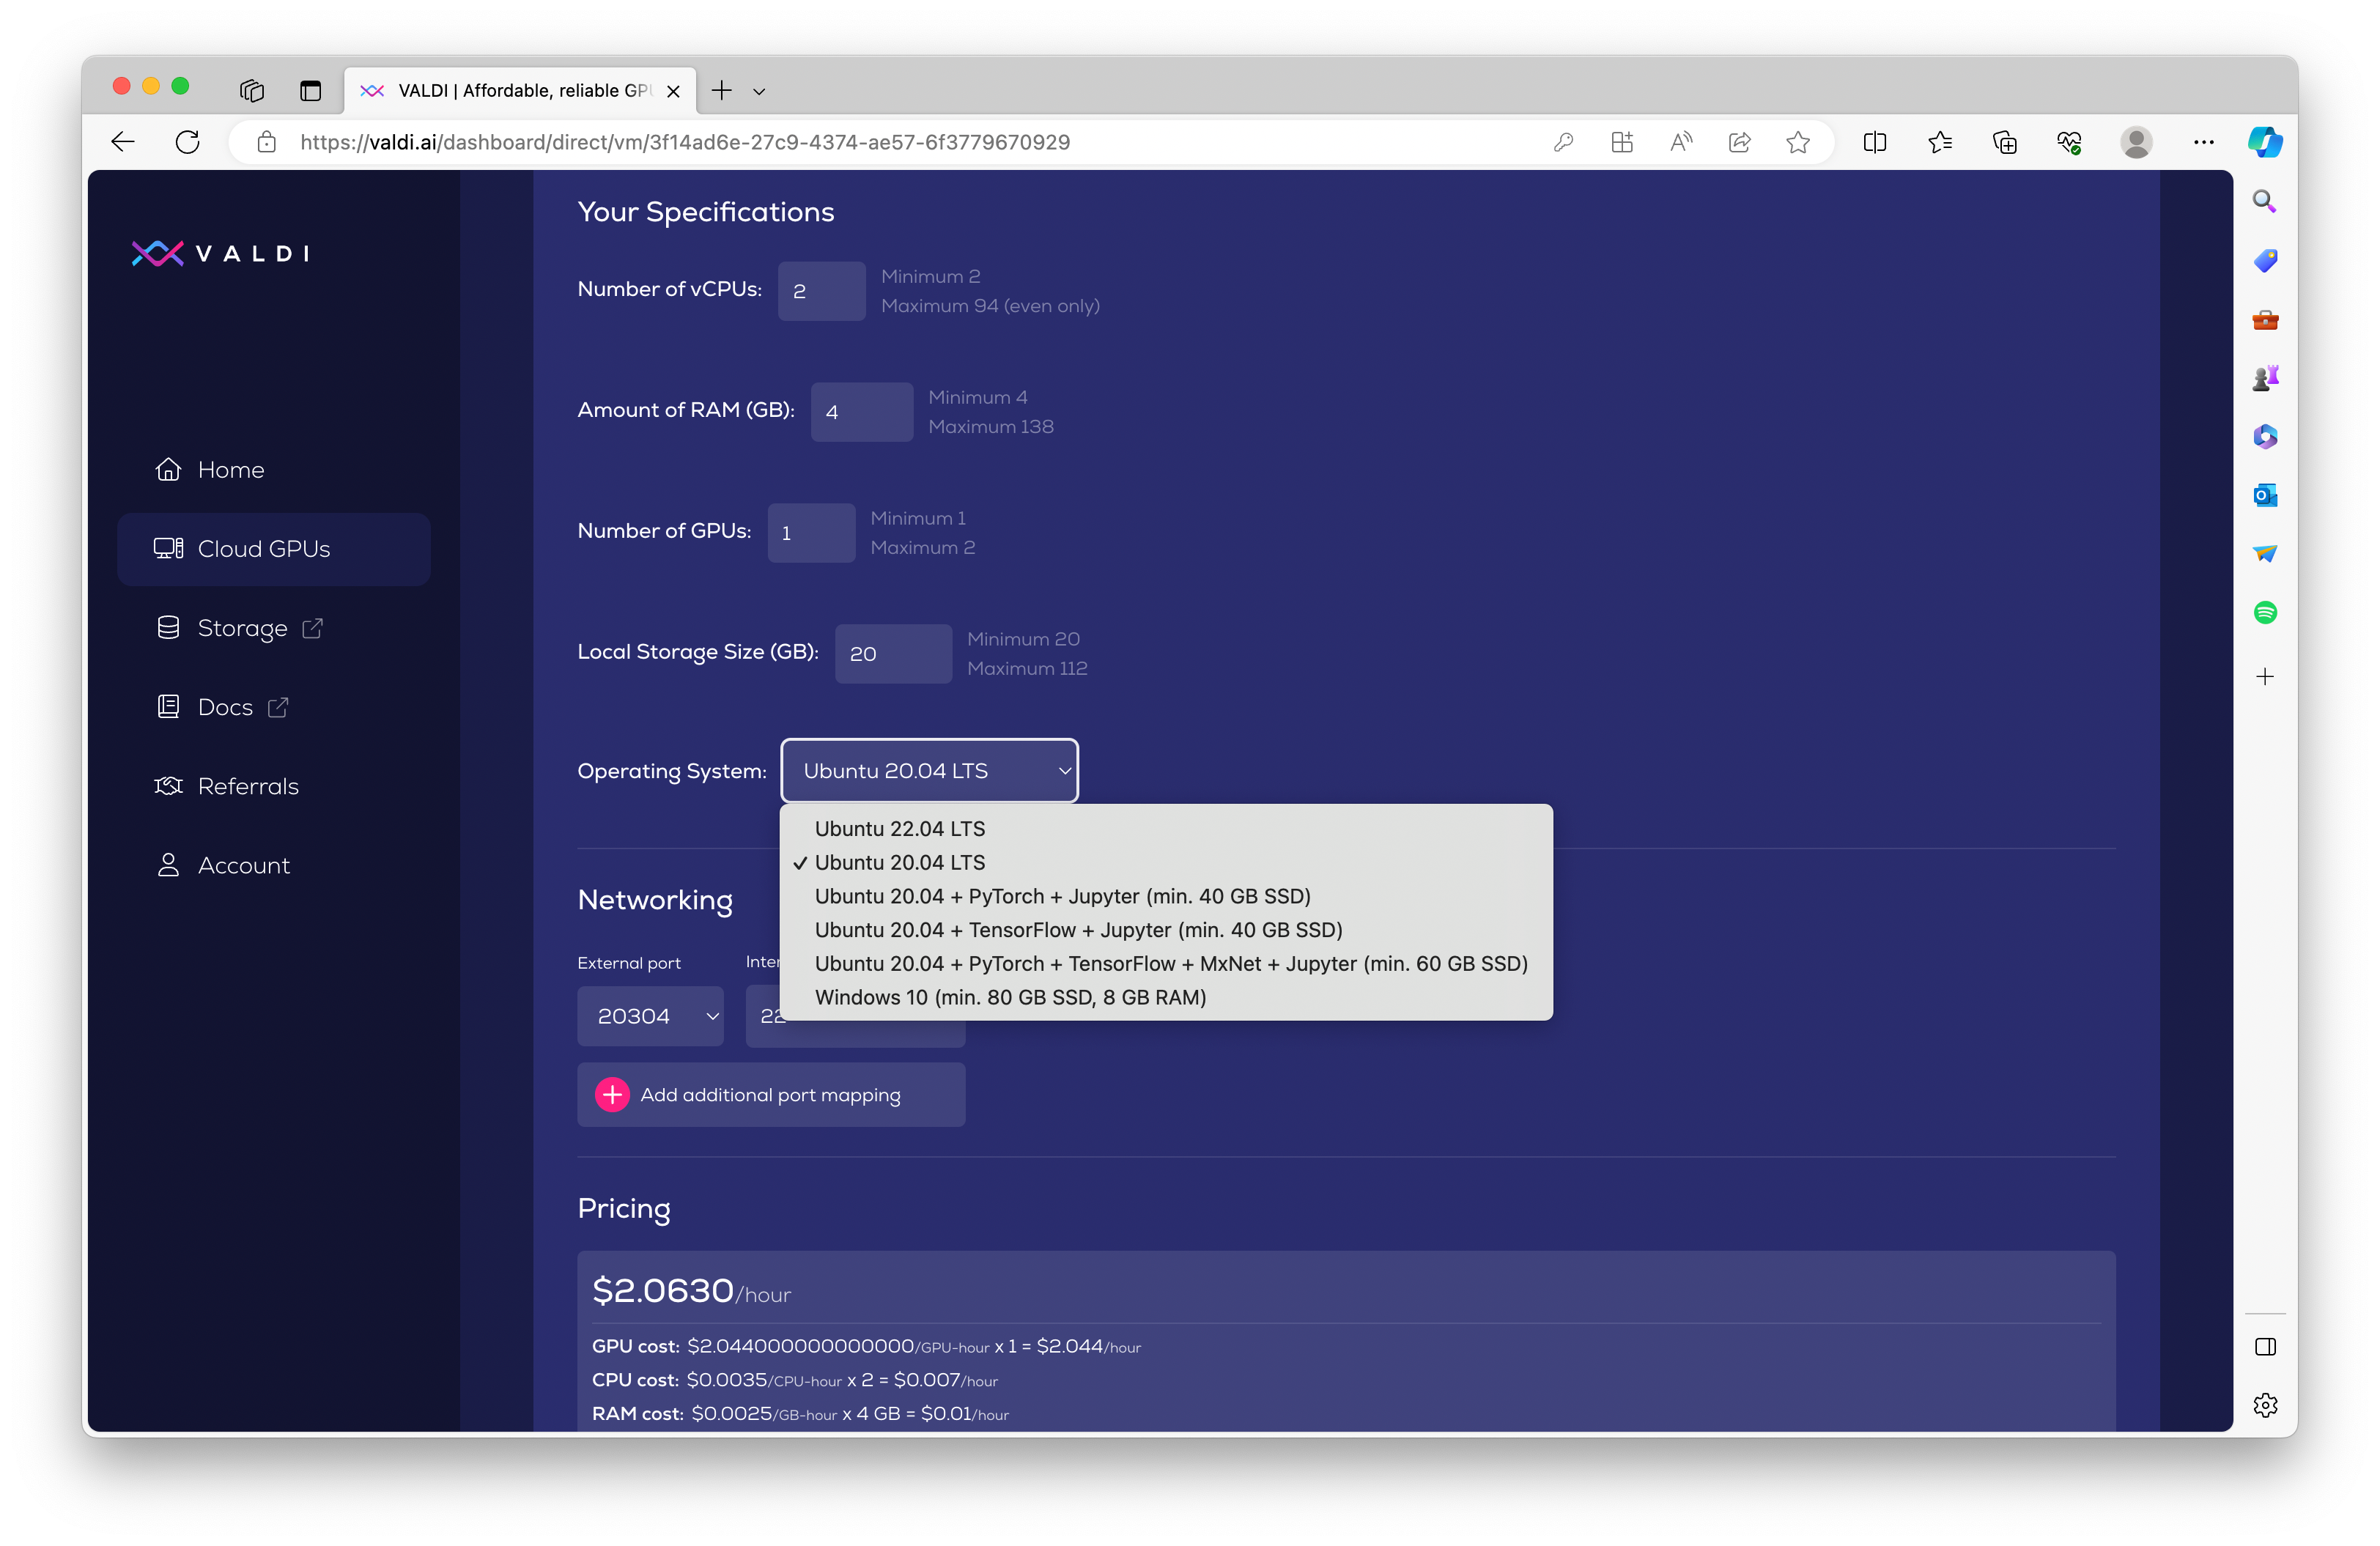Click the Number of GPUs field
This screenshot has width=2380, height=1546.
click(x=811, y=533)
